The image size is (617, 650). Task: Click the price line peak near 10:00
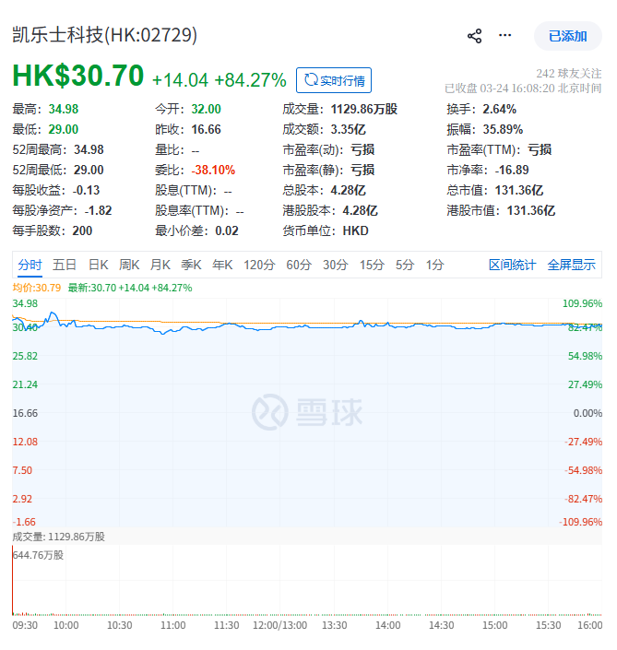53,313
